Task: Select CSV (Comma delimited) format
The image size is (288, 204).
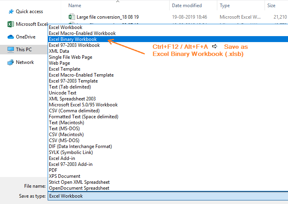Action: coord(168,111)
